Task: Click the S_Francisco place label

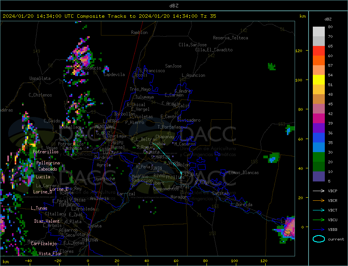Action: tap(152, 71)
